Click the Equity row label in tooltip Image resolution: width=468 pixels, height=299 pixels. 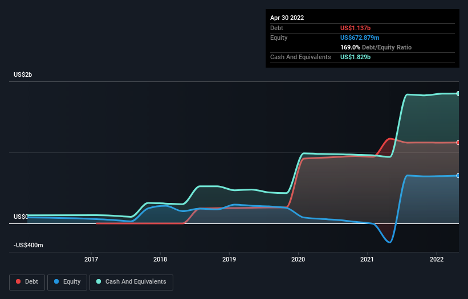[x=279, y=38]
